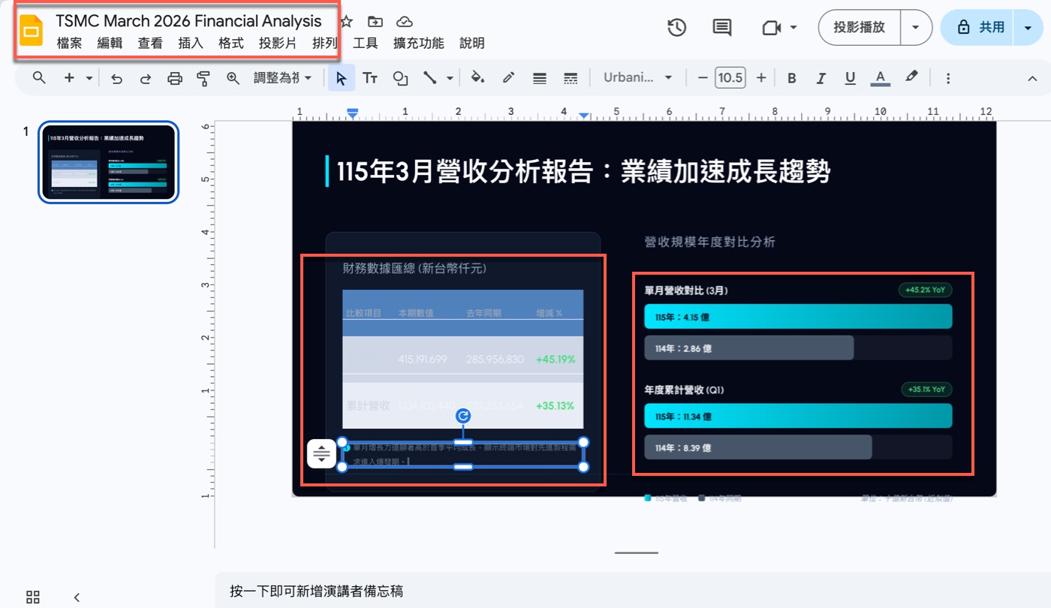The width and height of the screenshot is (1051, 608).
Task: Add a new slide plus button
Action: [x=69, y=78]
